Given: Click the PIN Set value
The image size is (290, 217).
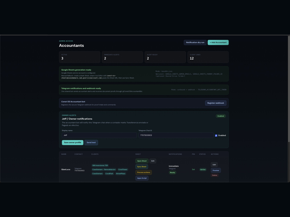Looking at the screenshot, I should tap(193, 170).
